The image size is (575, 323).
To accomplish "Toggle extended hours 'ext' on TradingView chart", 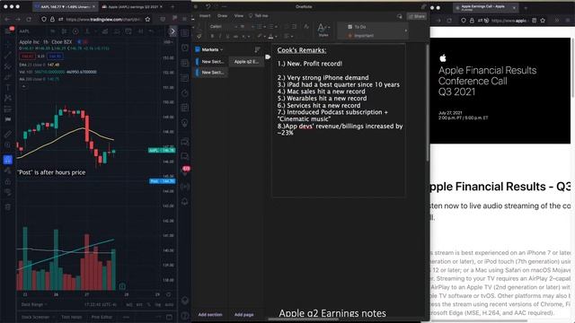I will [x=139, y=304].
